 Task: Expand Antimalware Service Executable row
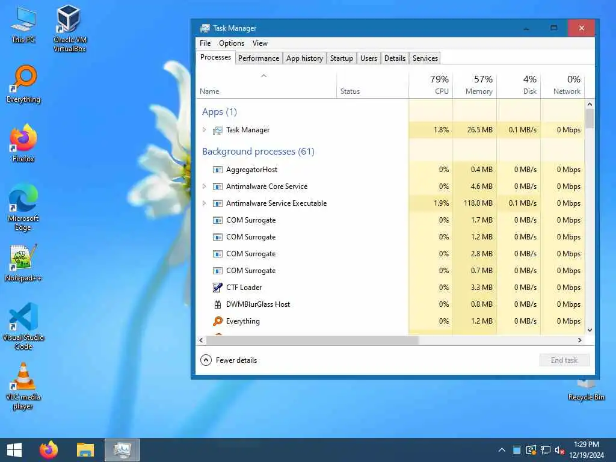tap(204, 203)
